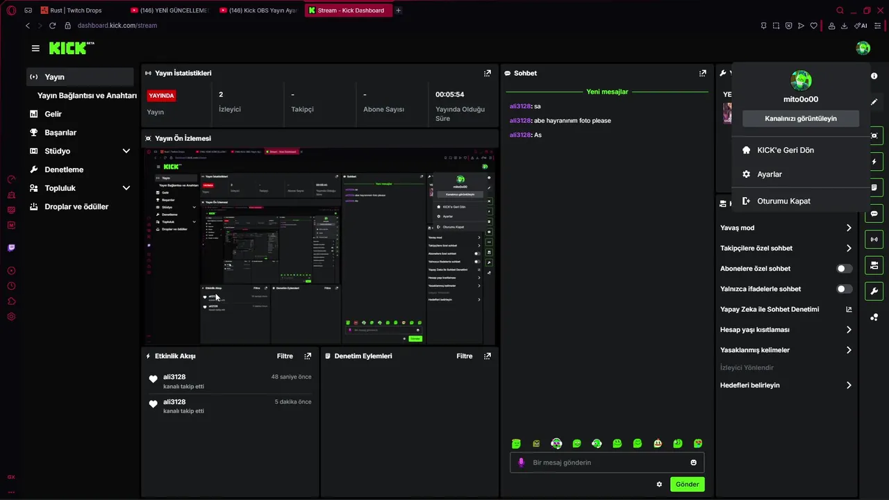Click the browser bookmark heart icon
Image resolution: width=889 pixels, height=500 pixels.
(813, 26)
